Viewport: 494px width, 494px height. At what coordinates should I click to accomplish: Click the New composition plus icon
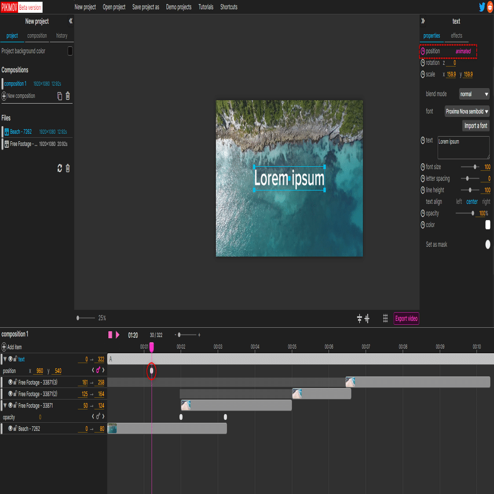click(x=4, y=96)
